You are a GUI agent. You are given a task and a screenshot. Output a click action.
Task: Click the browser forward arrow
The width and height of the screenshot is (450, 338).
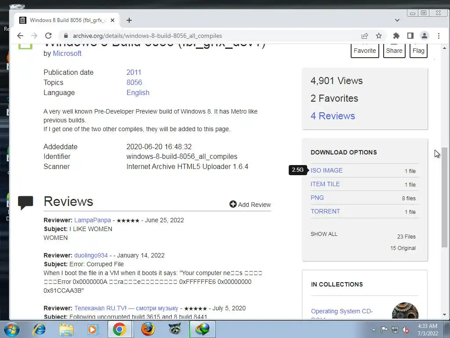pos(34,36)
